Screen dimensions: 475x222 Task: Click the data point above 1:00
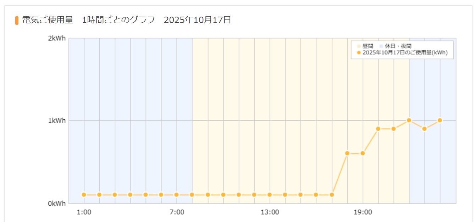pyautogui.click(x=84, y=195)
